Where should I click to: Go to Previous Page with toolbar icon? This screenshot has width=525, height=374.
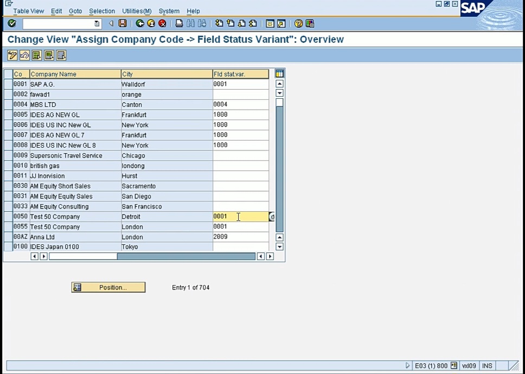pyautogui.click(x=231, y=23)
